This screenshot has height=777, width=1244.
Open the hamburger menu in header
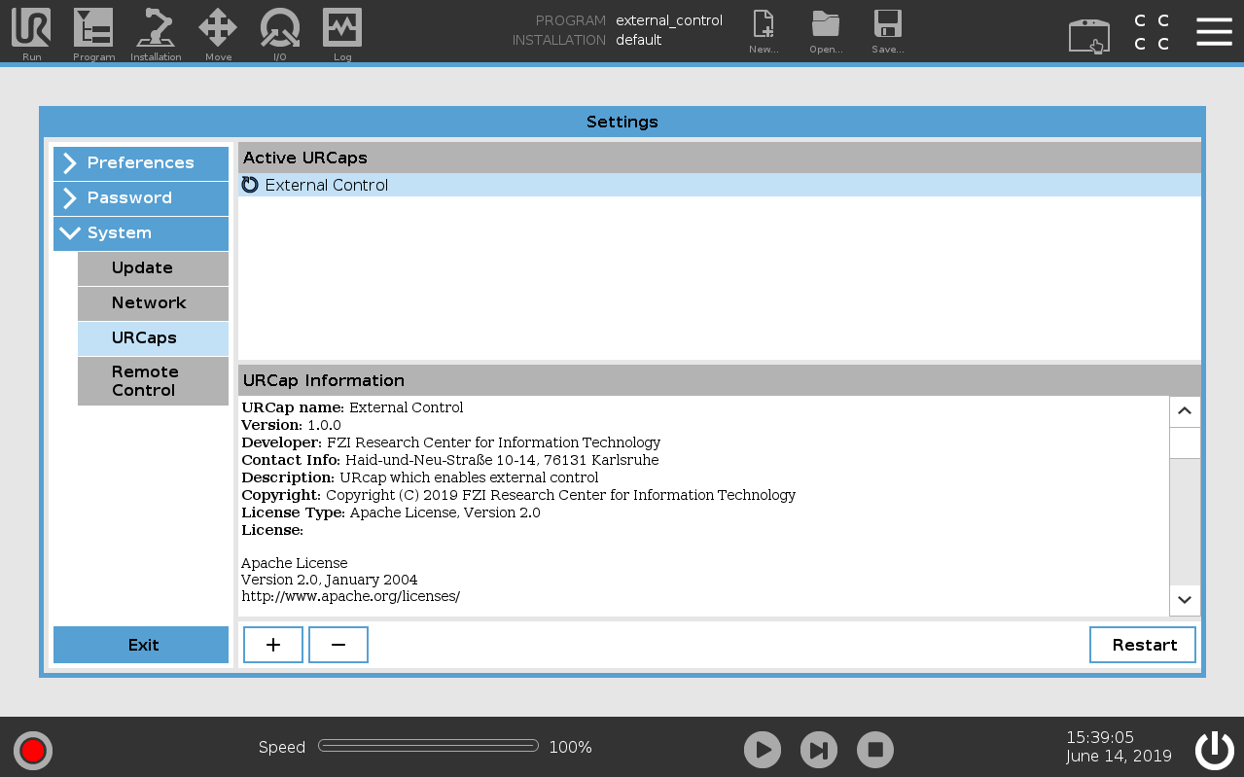click(1214, 32)
